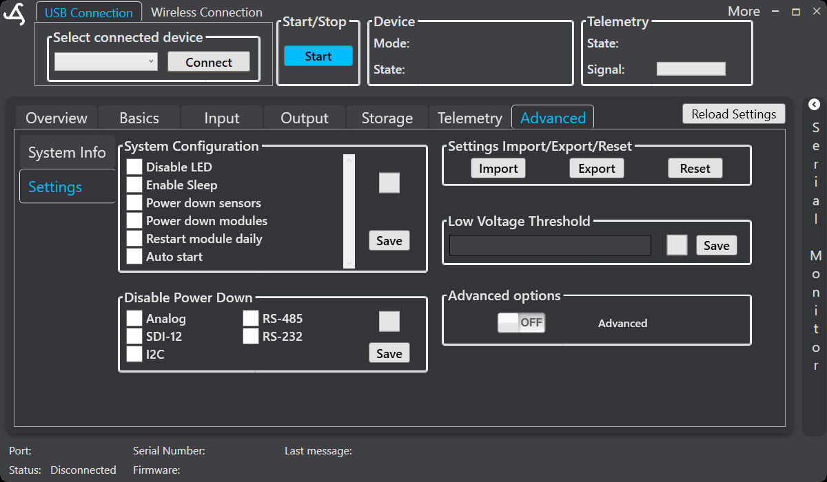Click the System Configuration status indicator square
This screenshot has width=827, height=482.
[389, 183]
